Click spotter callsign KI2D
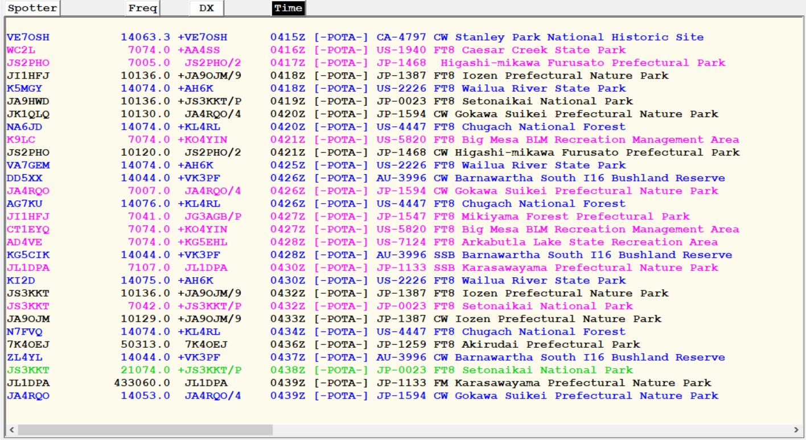This screenshot has width=806, height=440. (21, 281)
